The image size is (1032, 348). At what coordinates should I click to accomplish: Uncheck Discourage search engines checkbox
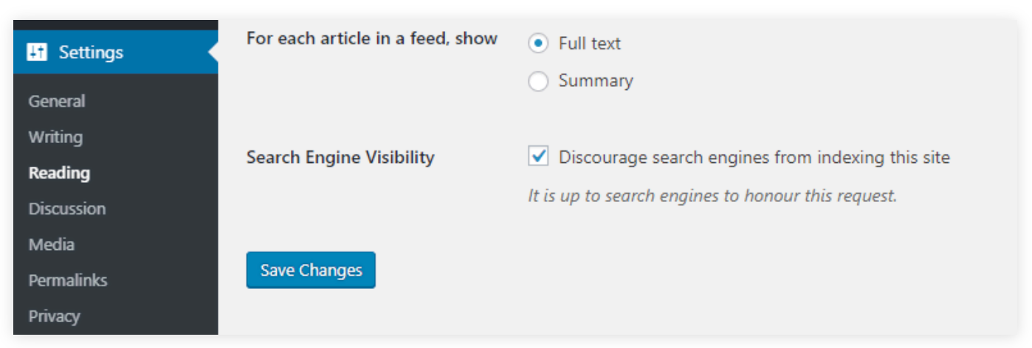click(538, 156)
